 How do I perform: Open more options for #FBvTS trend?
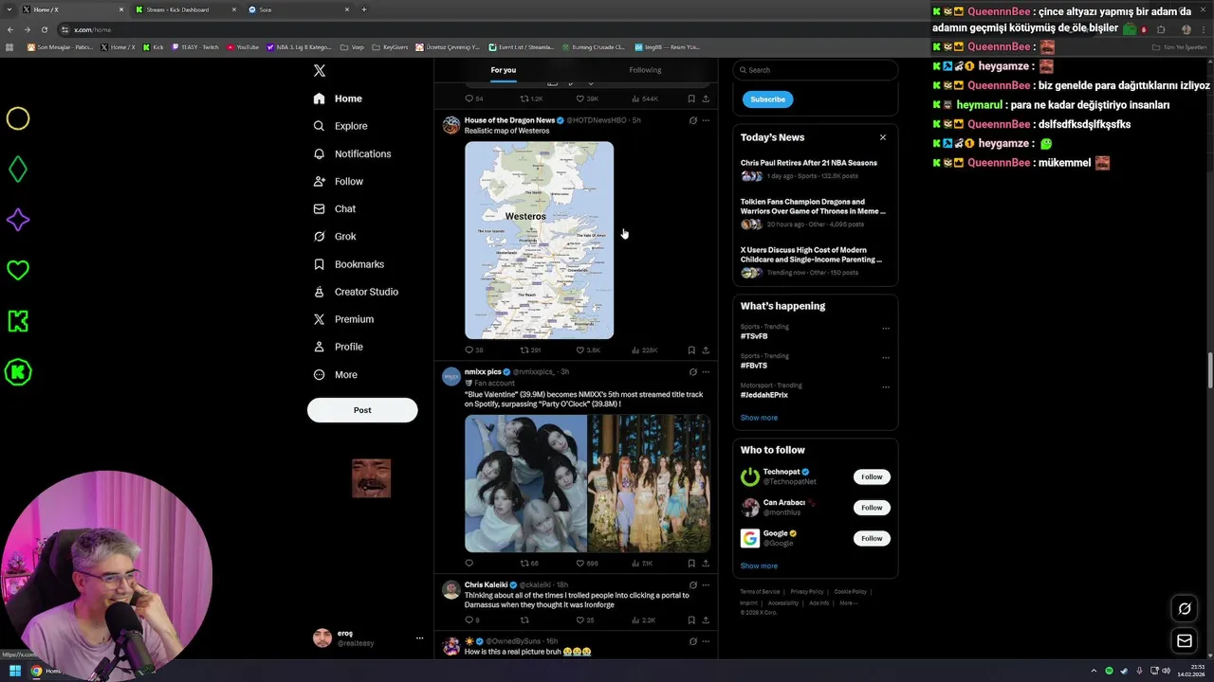point(886,357)
